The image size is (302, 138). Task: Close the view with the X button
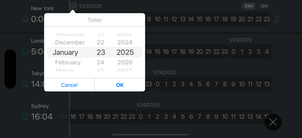(x=273, y=122)
